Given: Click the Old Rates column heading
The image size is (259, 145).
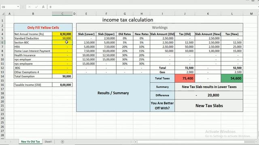Looking at the screenshot, I should (x=125, y=34).
